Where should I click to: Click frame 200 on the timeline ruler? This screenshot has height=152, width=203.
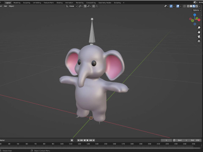point(149,144)
